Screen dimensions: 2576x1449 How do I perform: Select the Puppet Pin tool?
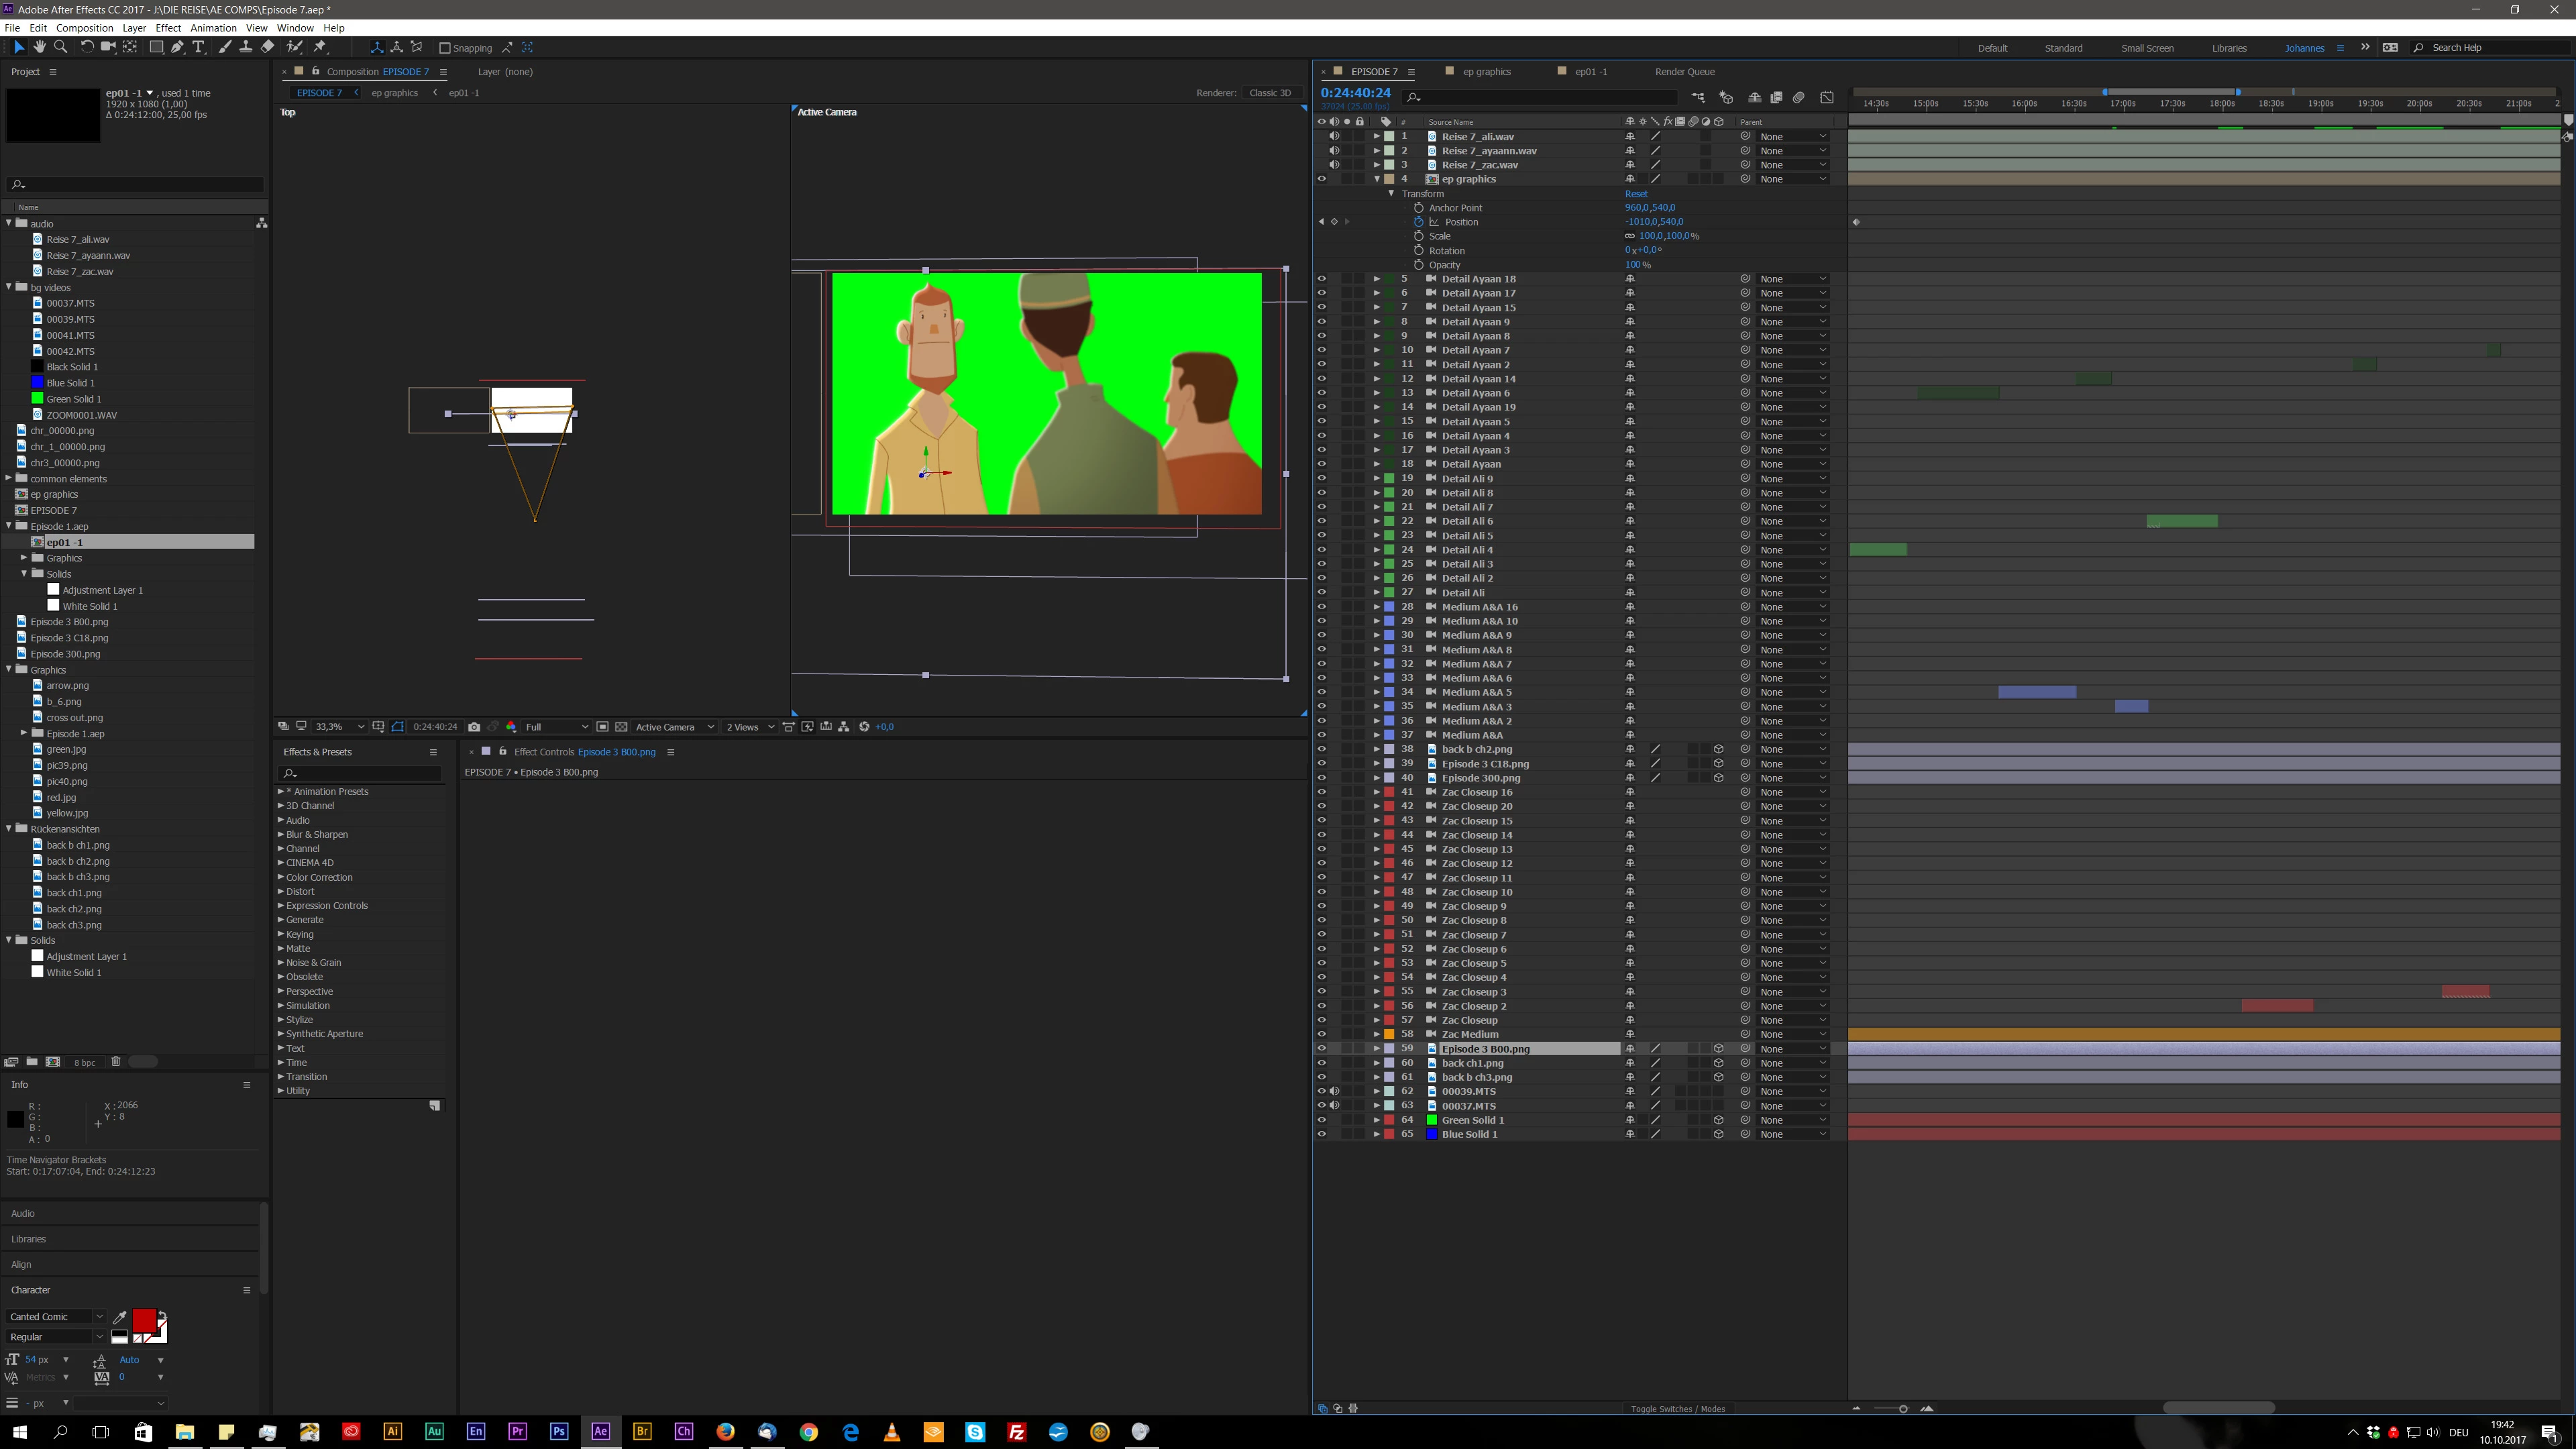click(320, 47)
